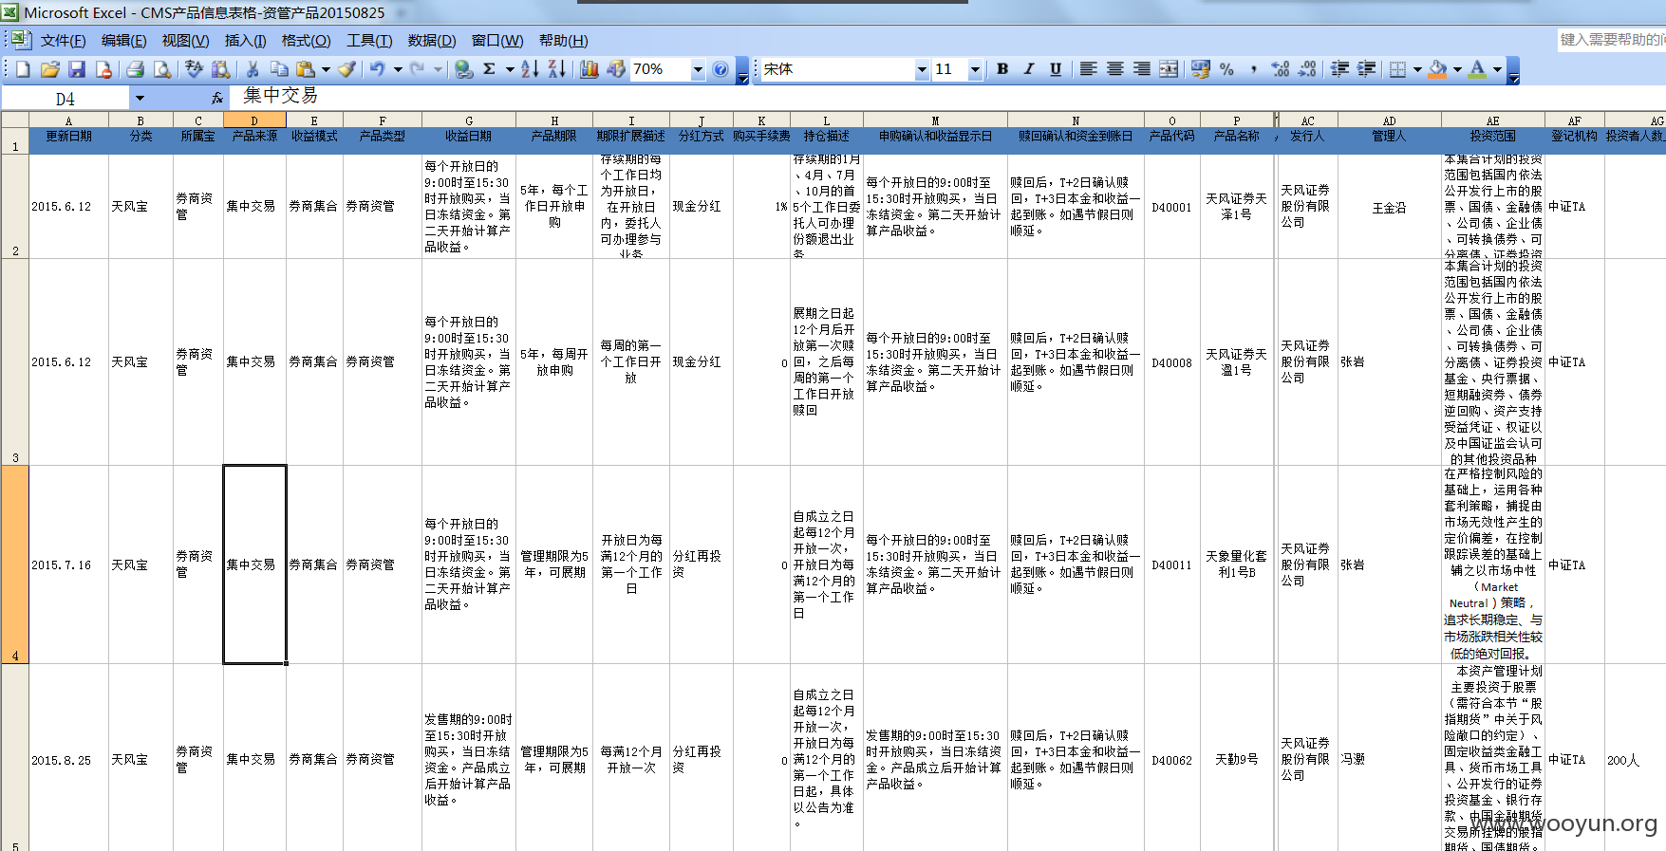Toggle bold formatting
The width and height of the screenshot is (1666, 851).
1002,69
